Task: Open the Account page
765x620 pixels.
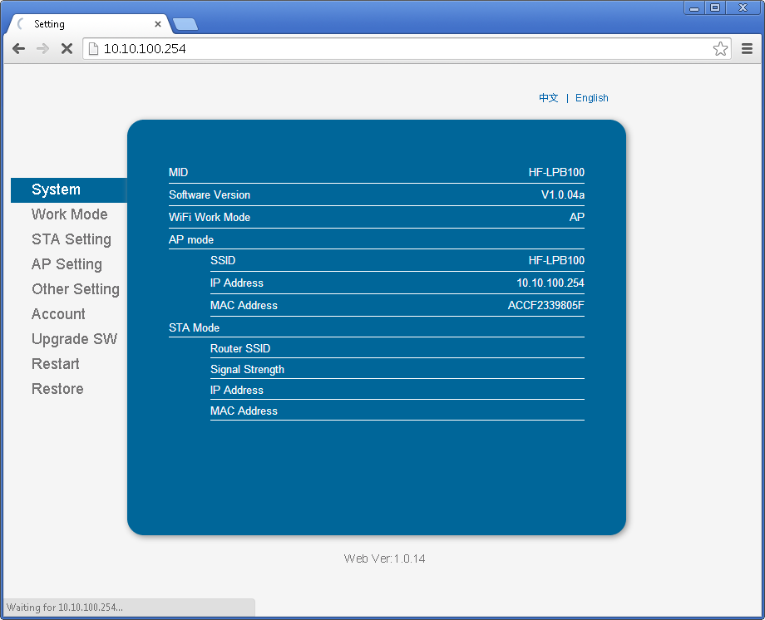Action: coord(58,314)
